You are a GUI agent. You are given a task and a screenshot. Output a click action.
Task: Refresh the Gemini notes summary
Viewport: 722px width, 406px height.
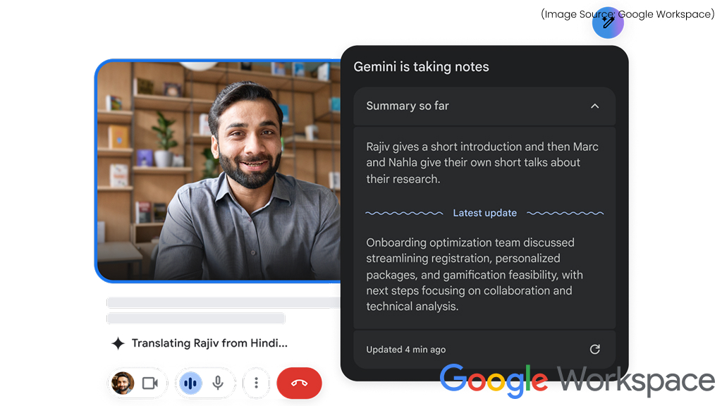(x=595, y=350)
